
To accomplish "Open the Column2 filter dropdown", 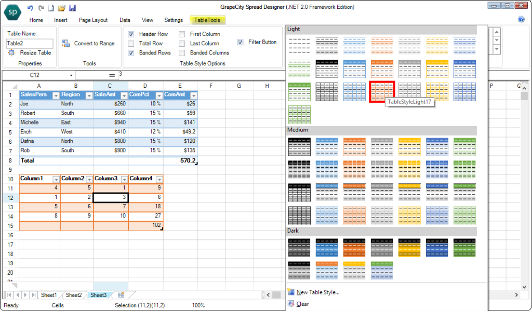I will coord(89,180).
